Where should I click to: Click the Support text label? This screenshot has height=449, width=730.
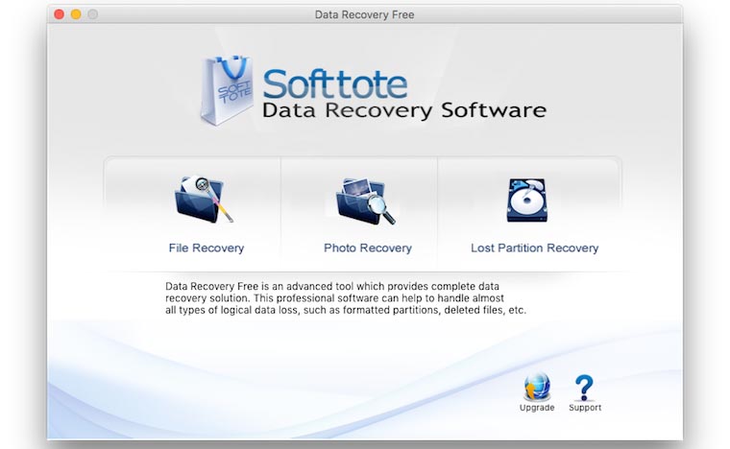tap(585, 408)
